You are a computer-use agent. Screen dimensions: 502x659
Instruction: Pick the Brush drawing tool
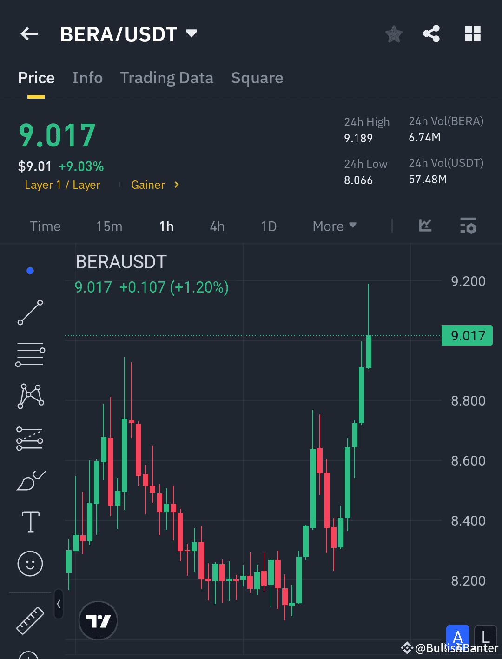tap(30, 480)
